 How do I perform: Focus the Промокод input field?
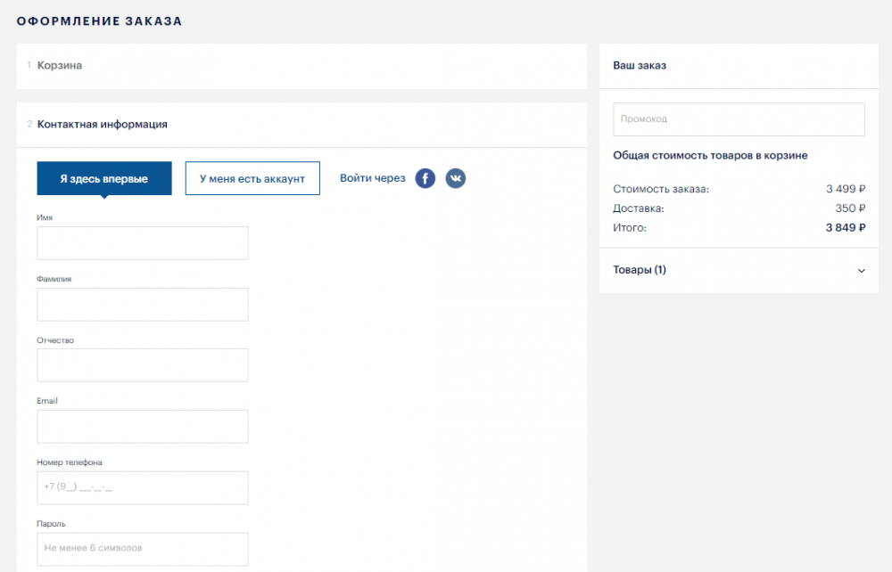(739, 119)
